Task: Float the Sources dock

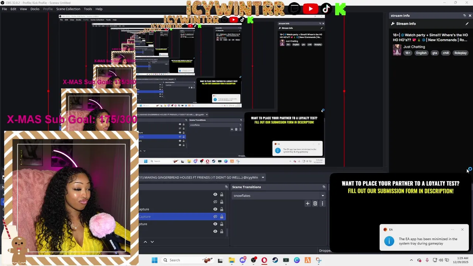Action: (x=226, y=187)
